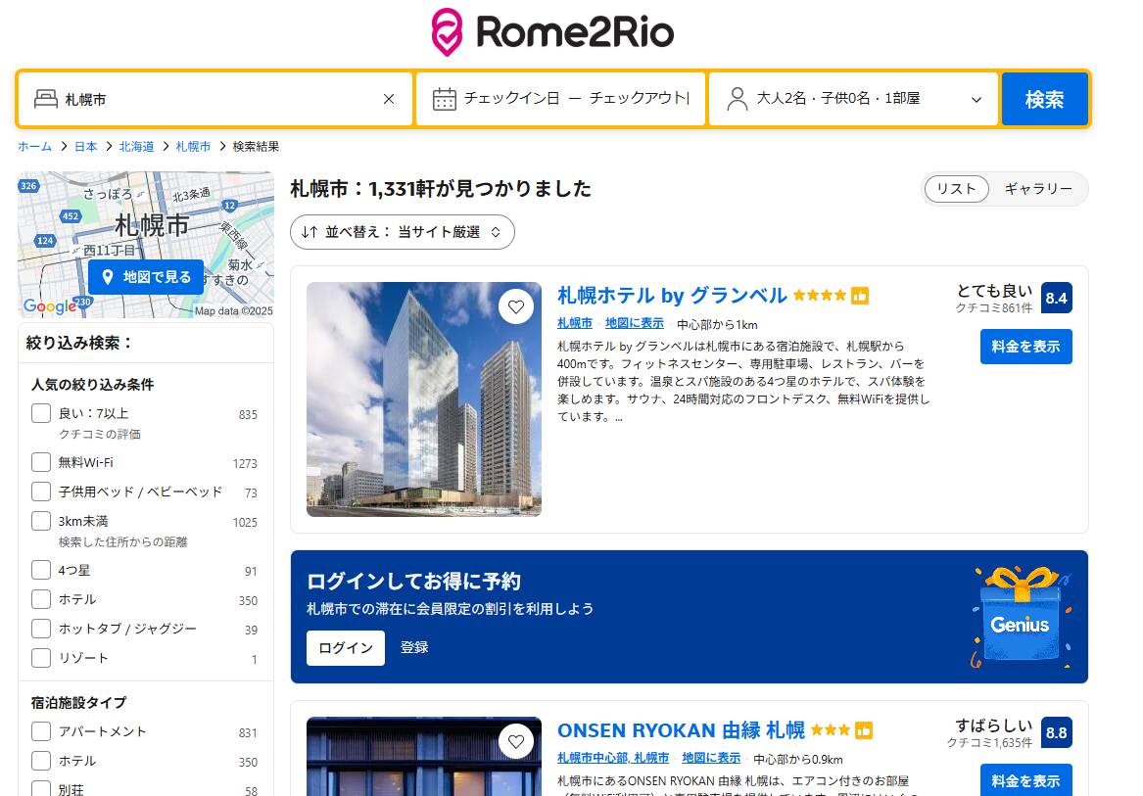Click the calendar icon for check-in dates
Viewport: 1143px width, 796px height.
tap(444, 99)
